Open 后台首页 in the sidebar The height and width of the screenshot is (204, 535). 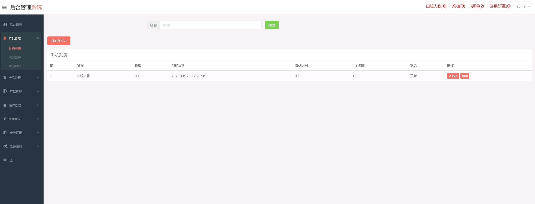pyautogui.click(x=16, y=24)
